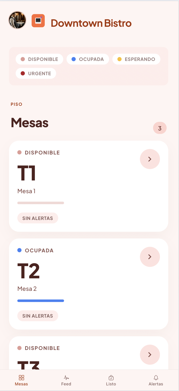Click the blue progress bar under Mesa 2
Viewport: 179px width, 391px height.
point(40,301)
